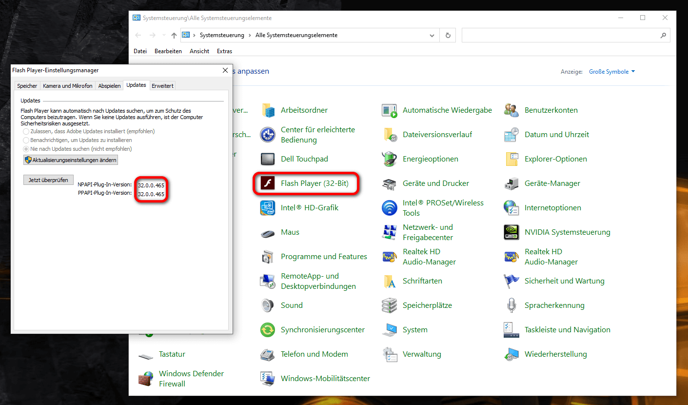Image resolution: width=688 pixels, height=405 pixels.
Task: Open Internetoptionen icon
Action: (x=511, y=208)
